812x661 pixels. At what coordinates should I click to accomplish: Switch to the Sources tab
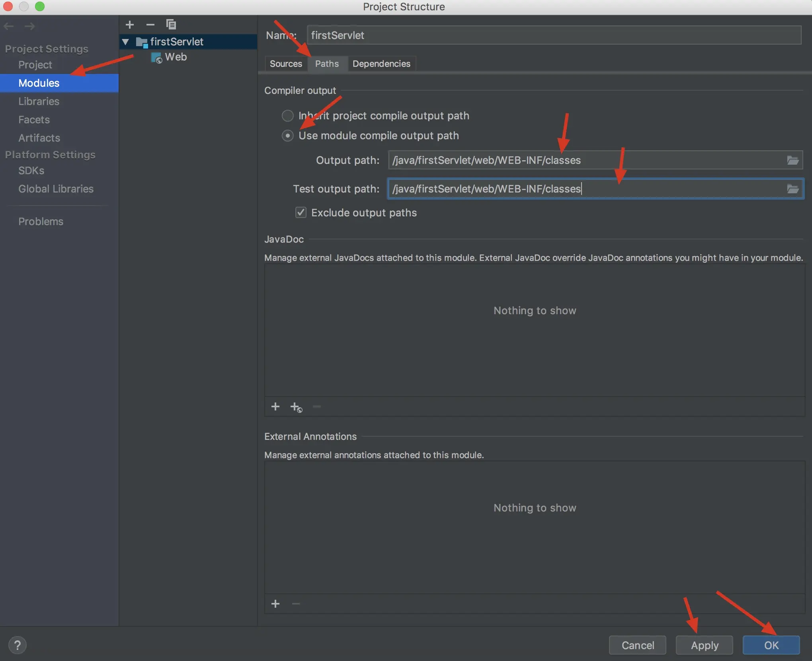[x=285, y=64]
